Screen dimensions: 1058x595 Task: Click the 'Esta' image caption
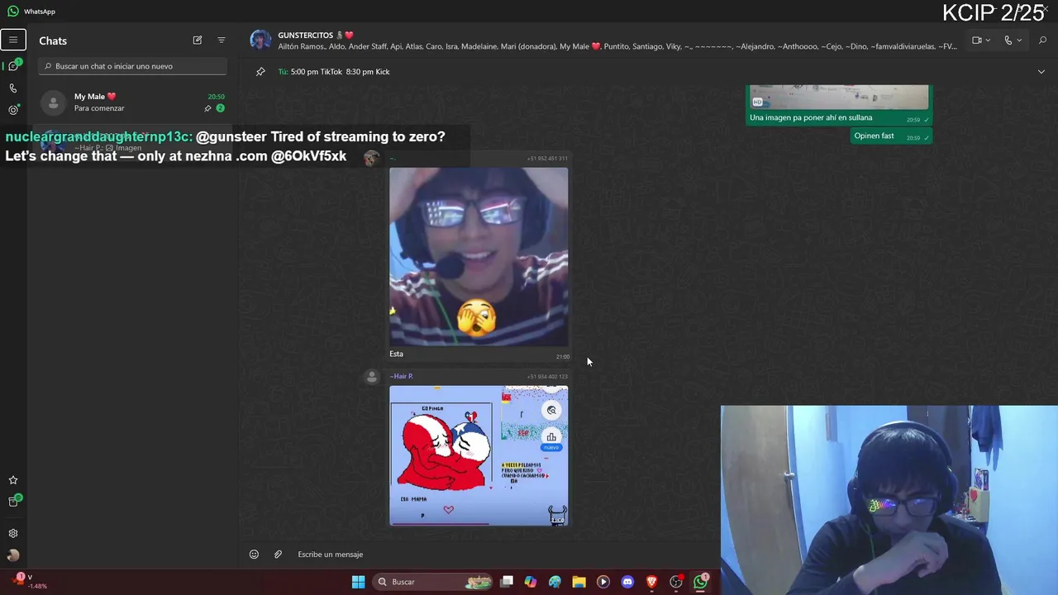pos(397,354)
